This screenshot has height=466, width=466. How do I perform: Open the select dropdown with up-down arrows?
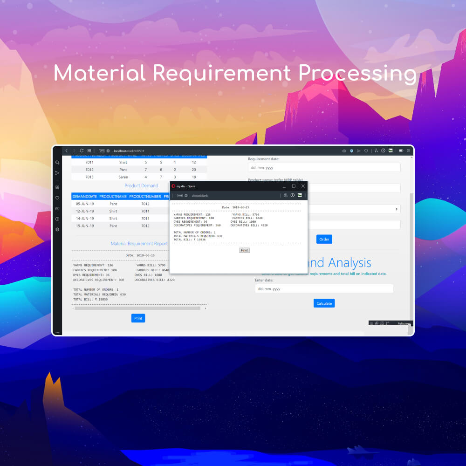[x=354, y=209]
